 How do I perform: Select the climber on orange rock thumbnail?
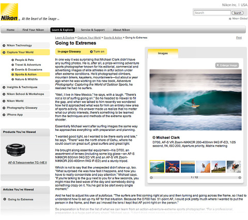(x=203, y=166)
